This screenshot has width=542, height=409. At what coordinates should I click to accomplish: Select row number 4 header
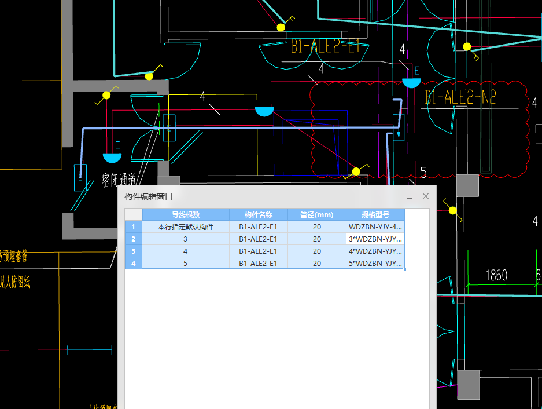134,263
